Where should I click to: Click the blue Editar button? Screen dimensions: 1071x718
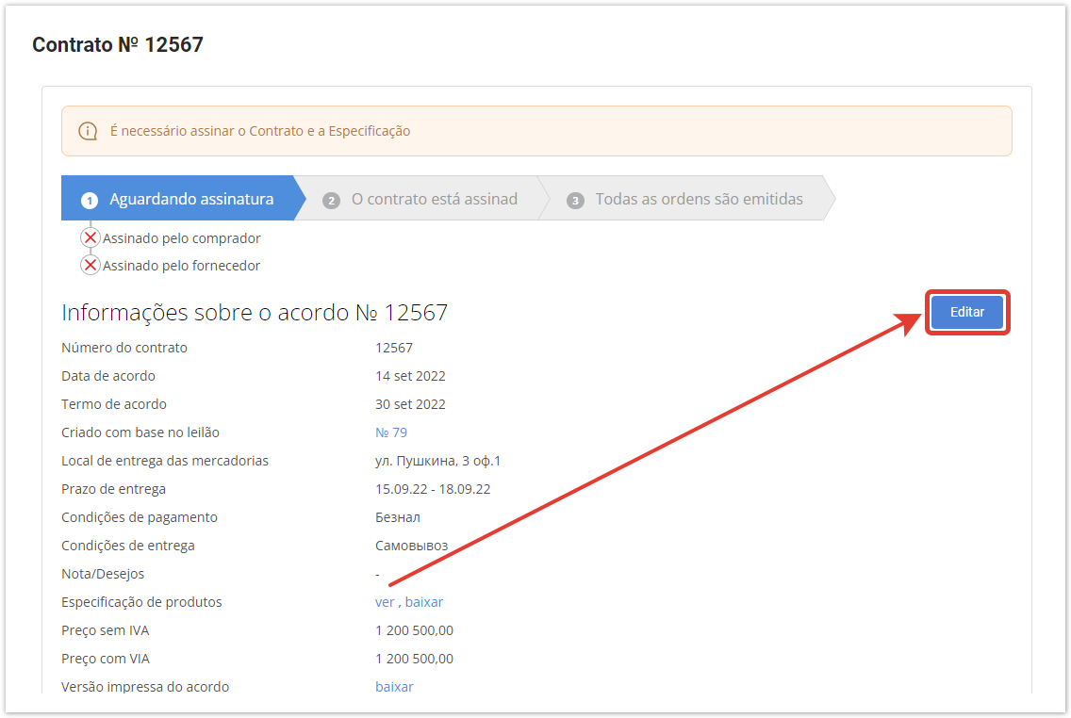tap(966, 312)
